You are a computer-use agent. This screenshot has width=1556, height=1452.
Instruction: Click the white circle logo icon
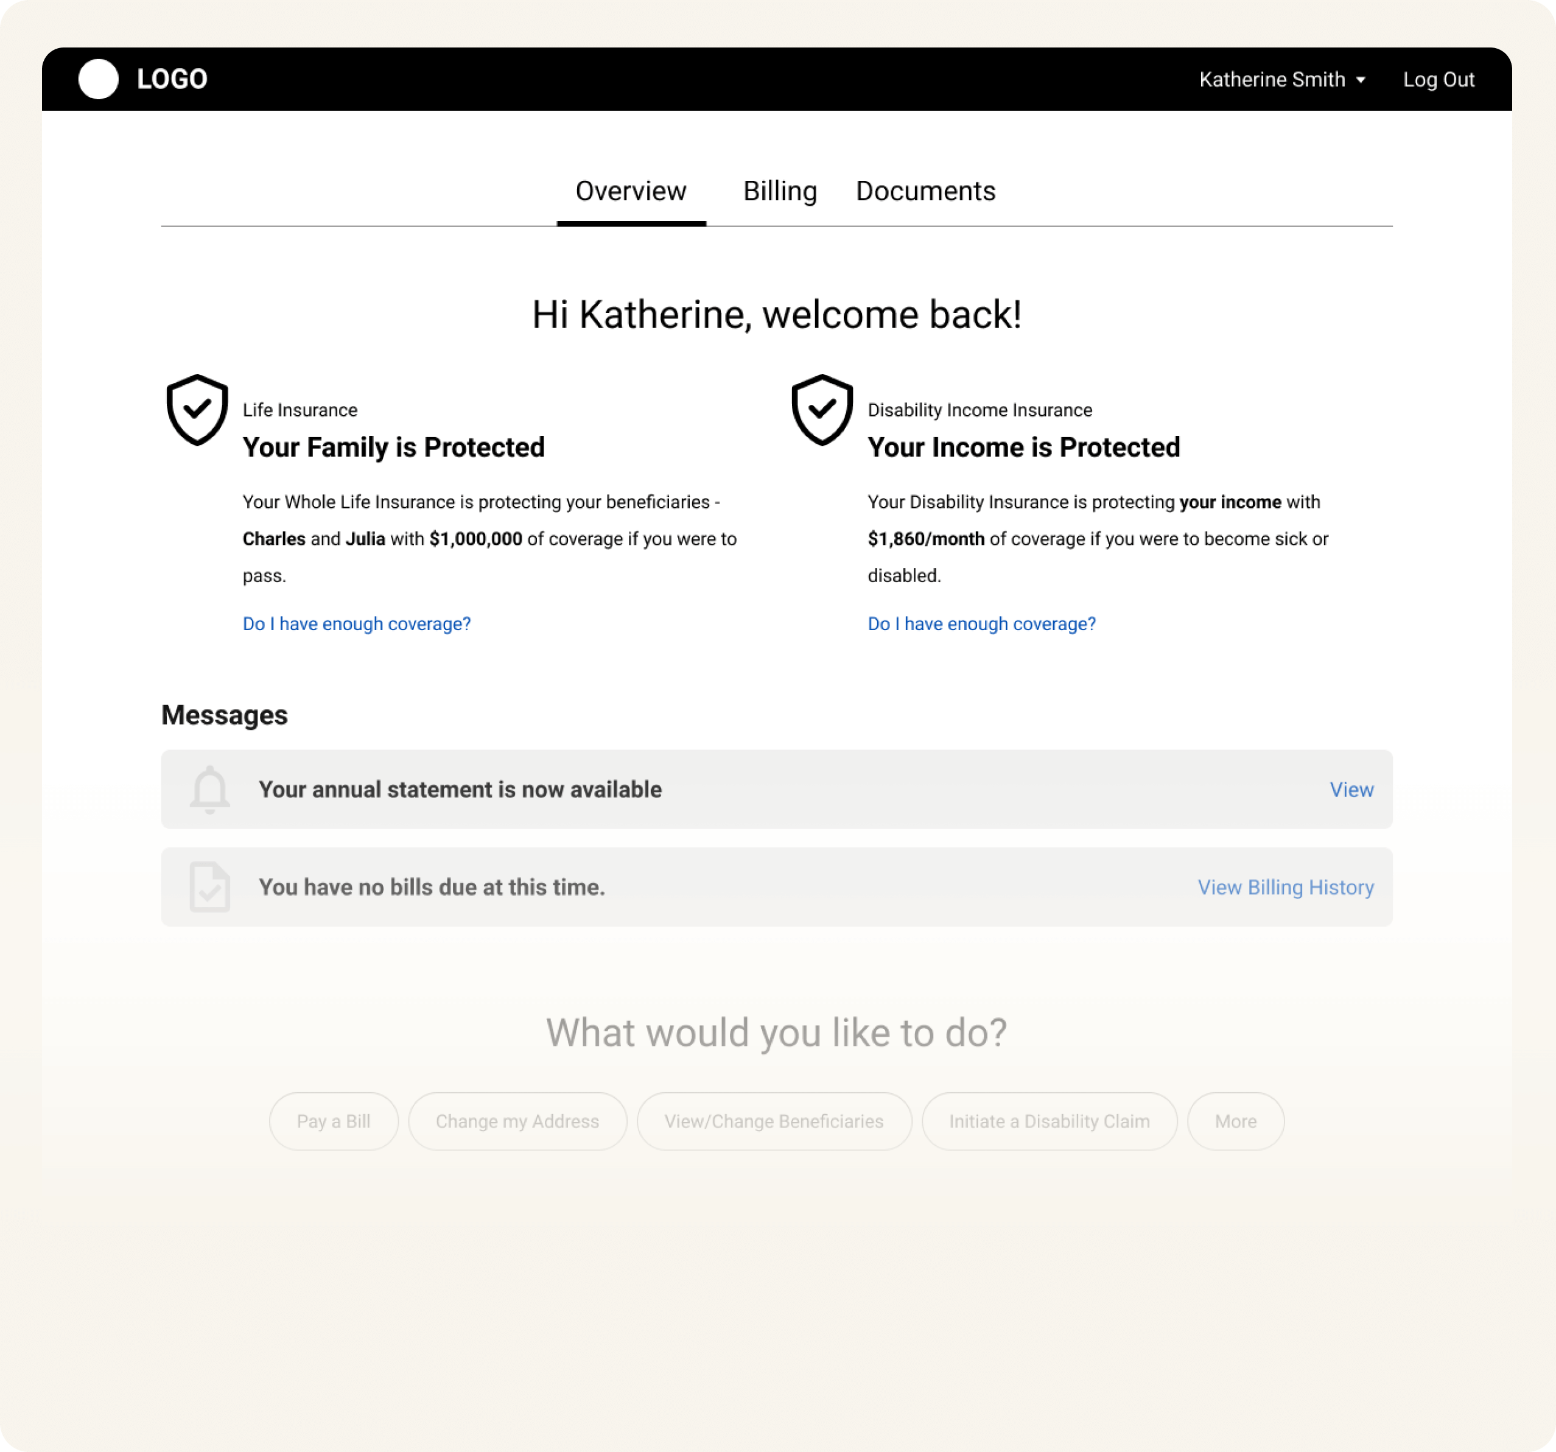[99, 79]
